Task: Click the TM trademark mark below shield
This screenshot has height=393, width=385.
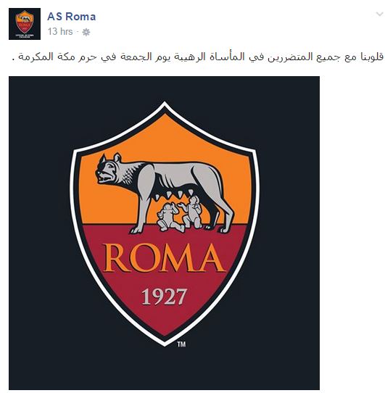Action: (181, 344)
